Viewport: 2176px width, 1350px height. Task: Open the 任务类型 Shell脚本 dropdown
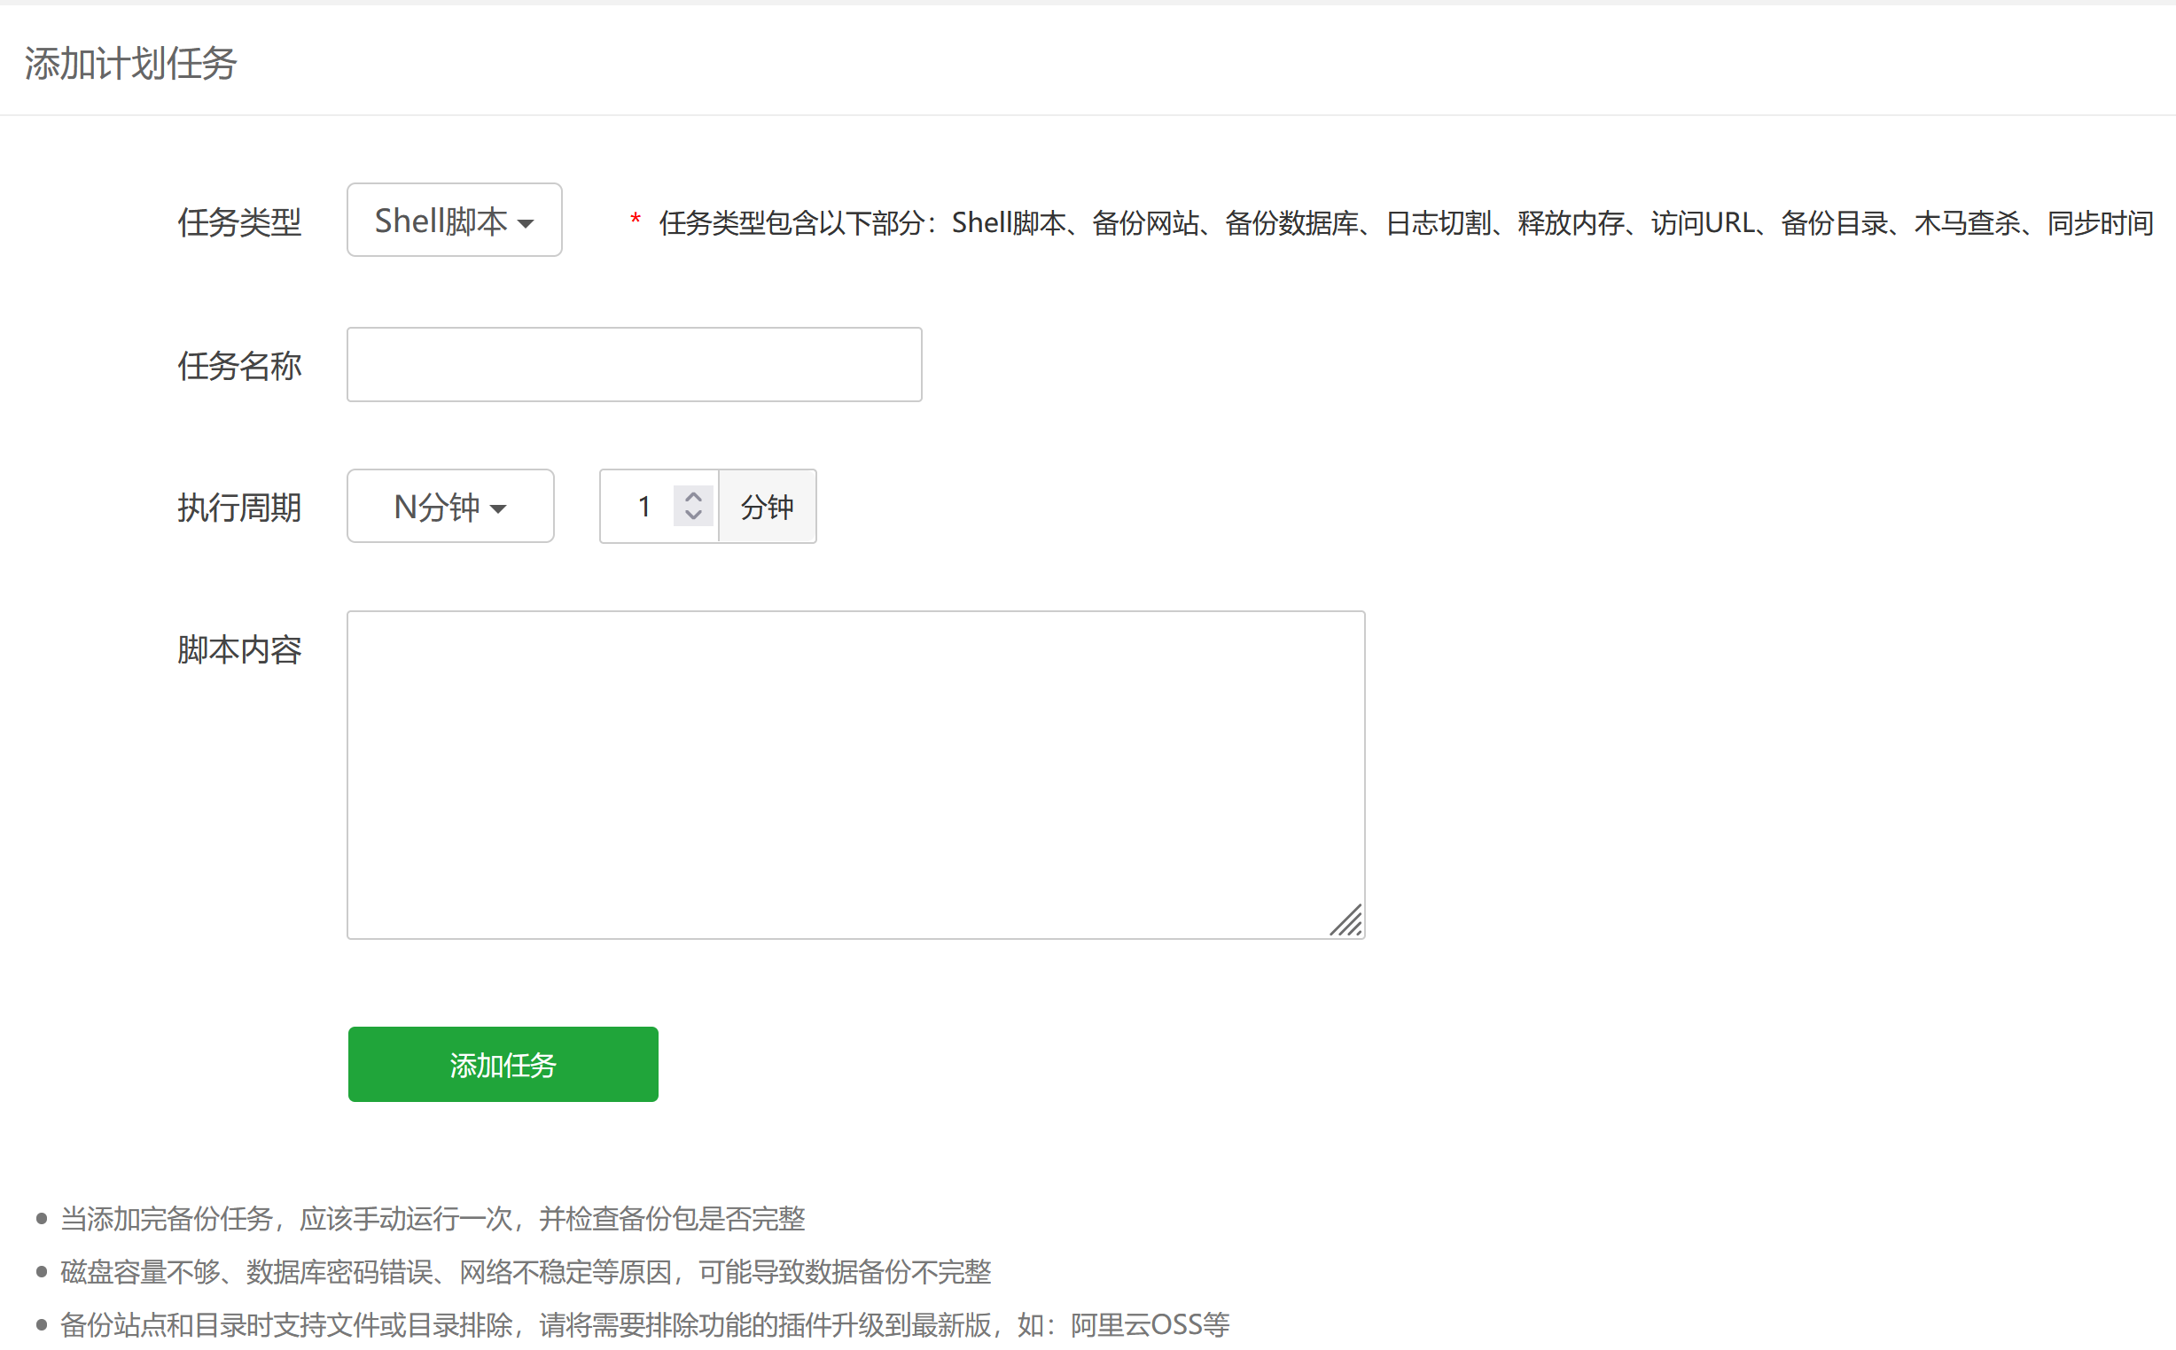click(x=454, y=220)
